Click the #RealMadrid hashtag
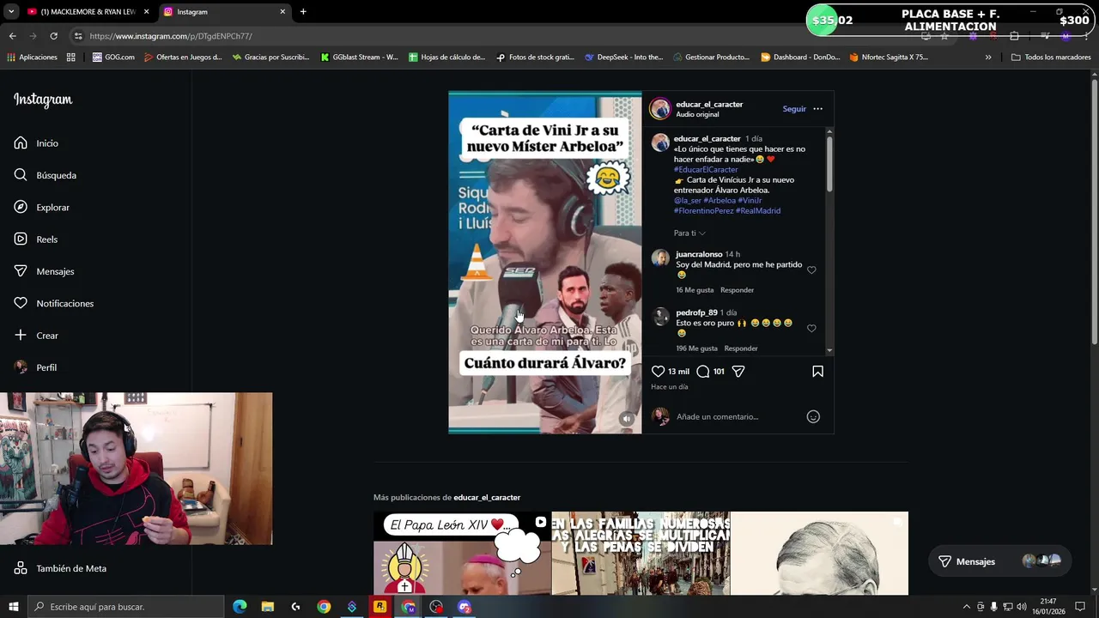 758,211
